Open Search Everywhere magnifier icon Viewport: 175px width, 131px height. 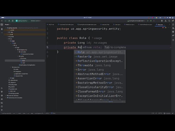pos(169,21)
